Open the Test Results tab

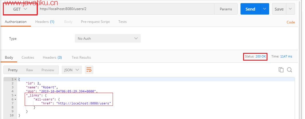[x=81, y=57]
